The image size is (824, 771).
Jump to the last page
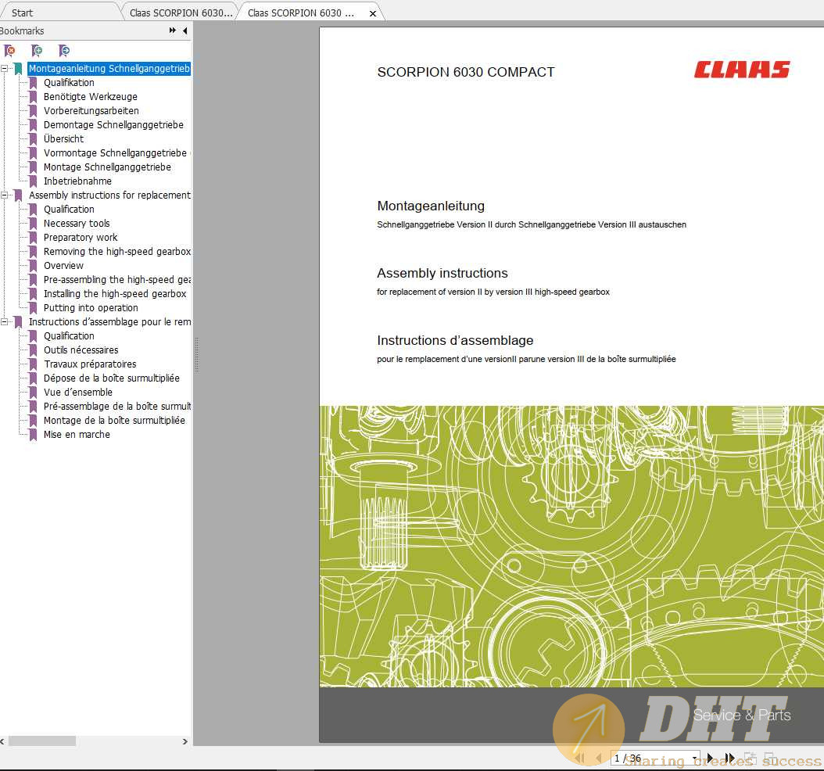[x=729, y=758]
